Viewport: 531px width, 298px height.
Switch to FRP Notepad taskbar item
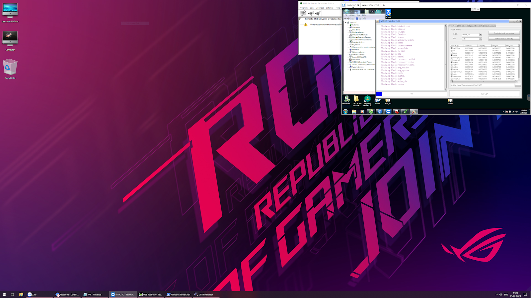[x=95, y=294]
